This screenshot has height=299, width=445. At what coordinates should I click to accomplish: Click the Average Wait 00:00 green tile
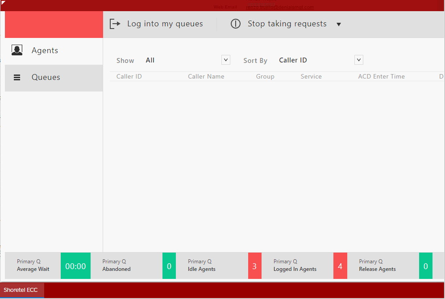coord(75,266)
